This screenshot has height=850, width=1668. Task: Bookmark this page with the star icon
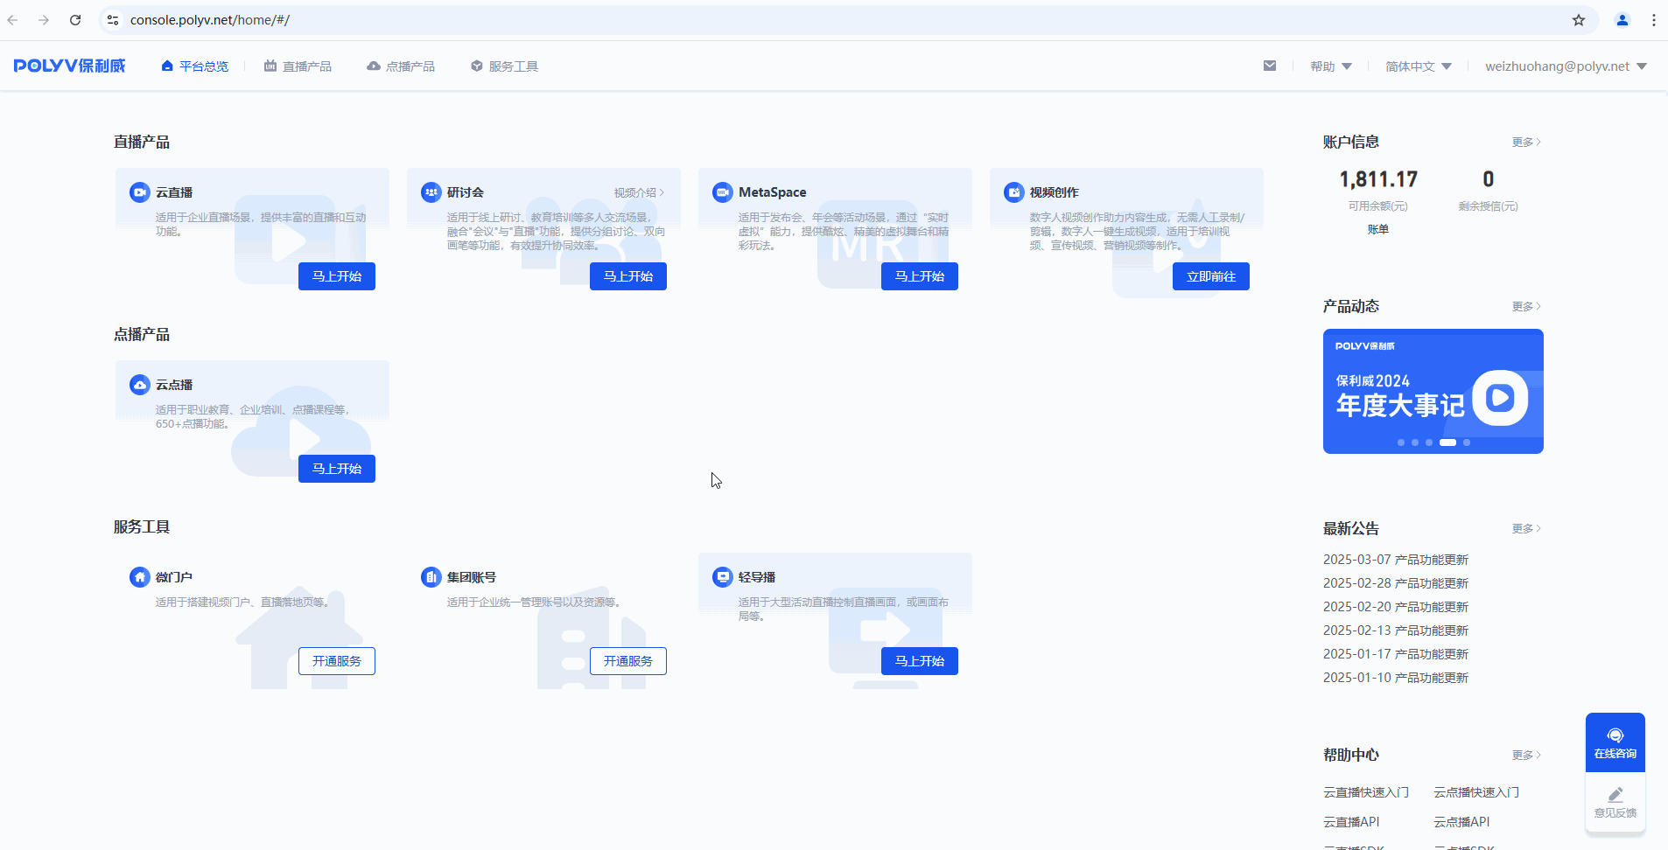coord(1578,20)
